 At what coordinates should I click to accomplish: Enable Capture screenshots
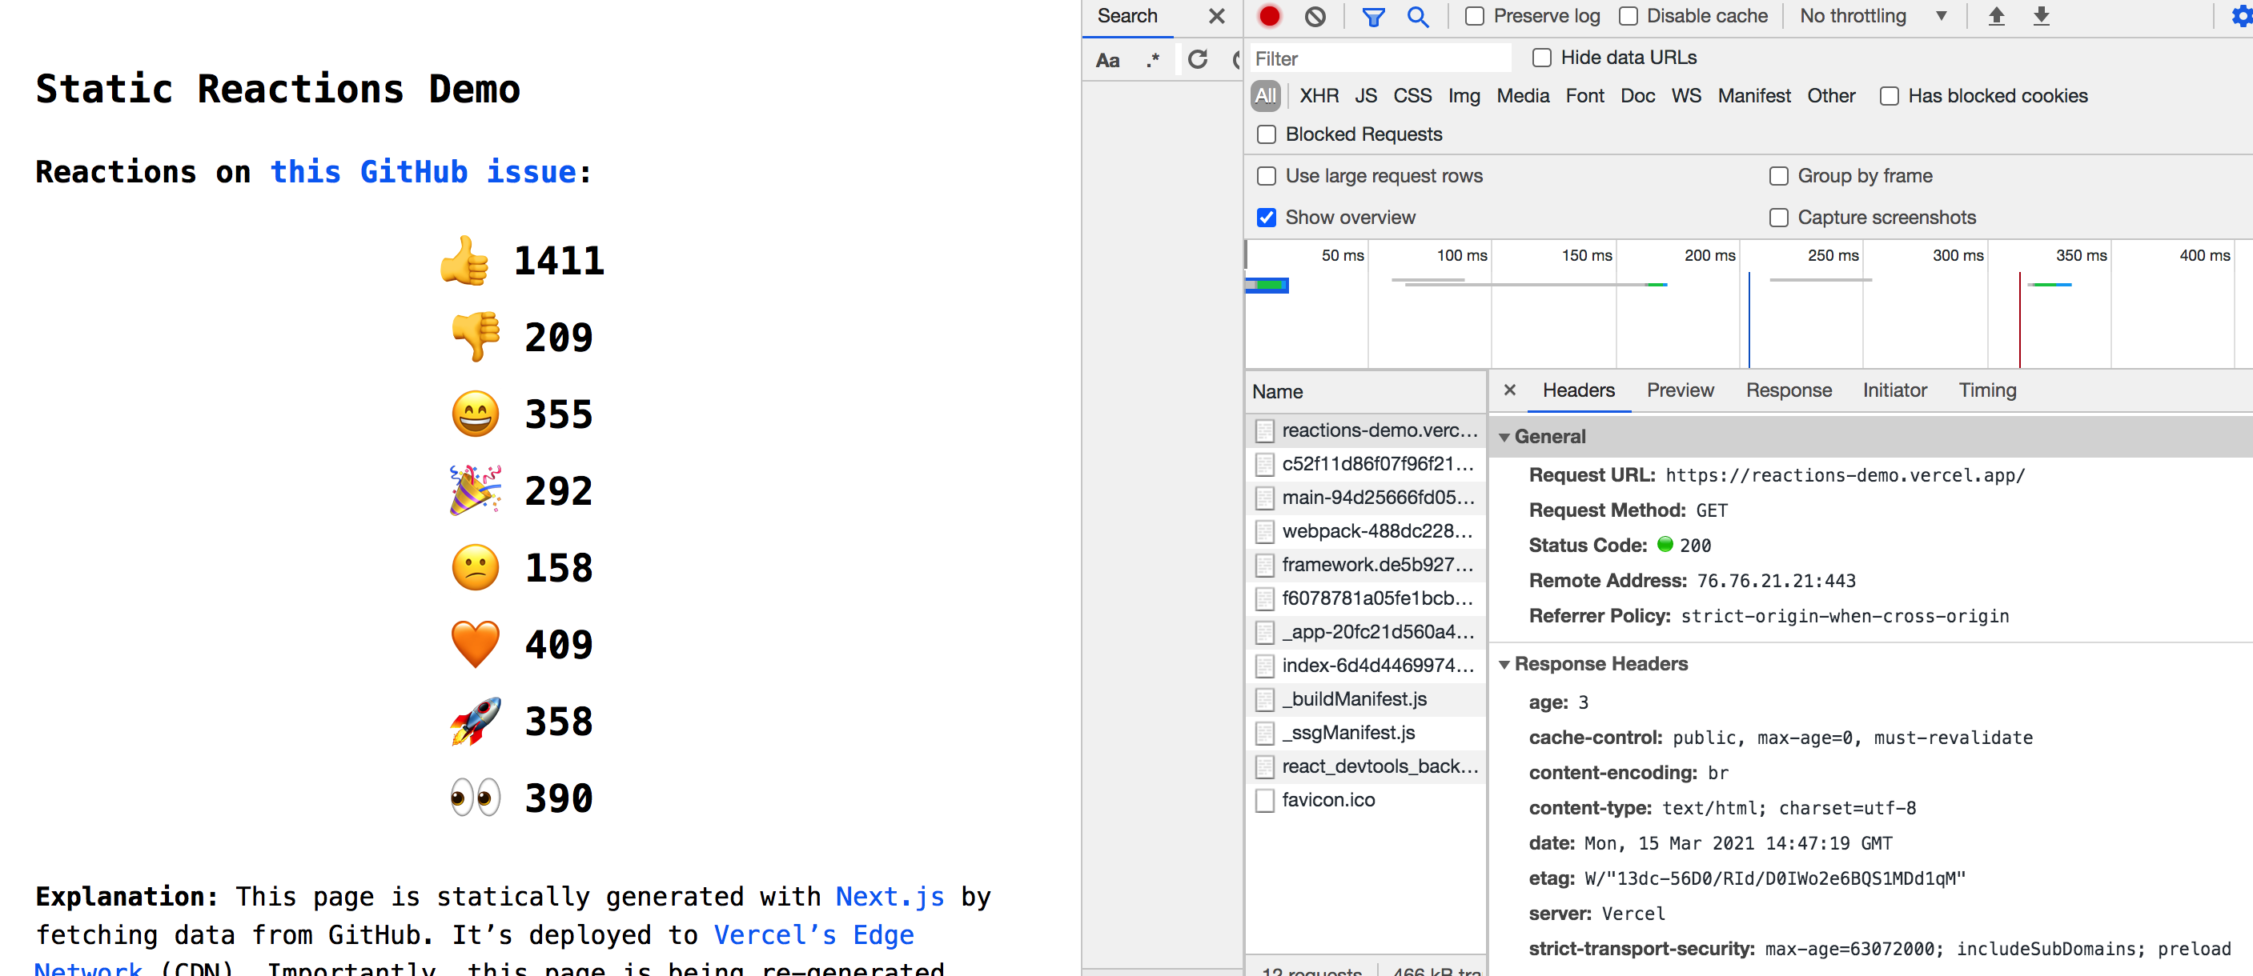tap(1779, 218)
